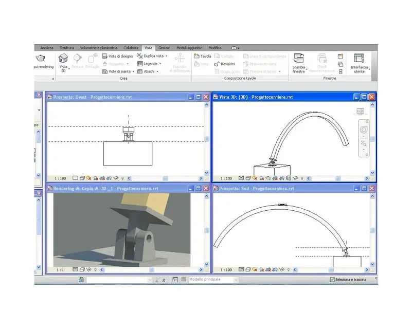The height and width of the screenshot is (329, 412).
Task: Switch to the Collabora tab
Action: click(131, 48)
